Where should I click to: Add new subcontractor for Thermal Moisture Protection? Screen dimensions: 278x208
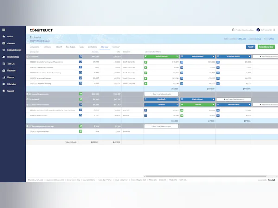point(161,126)
